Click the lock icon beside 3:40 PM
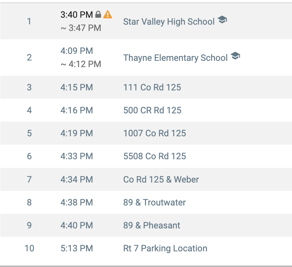This screenshot has height=267, width=292. (98, 15)
